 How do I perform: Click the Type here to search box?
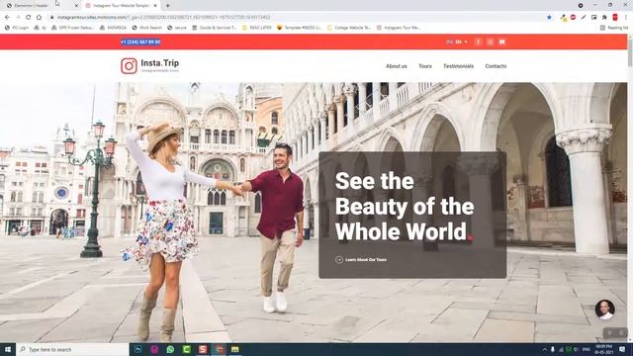(72, 349)
